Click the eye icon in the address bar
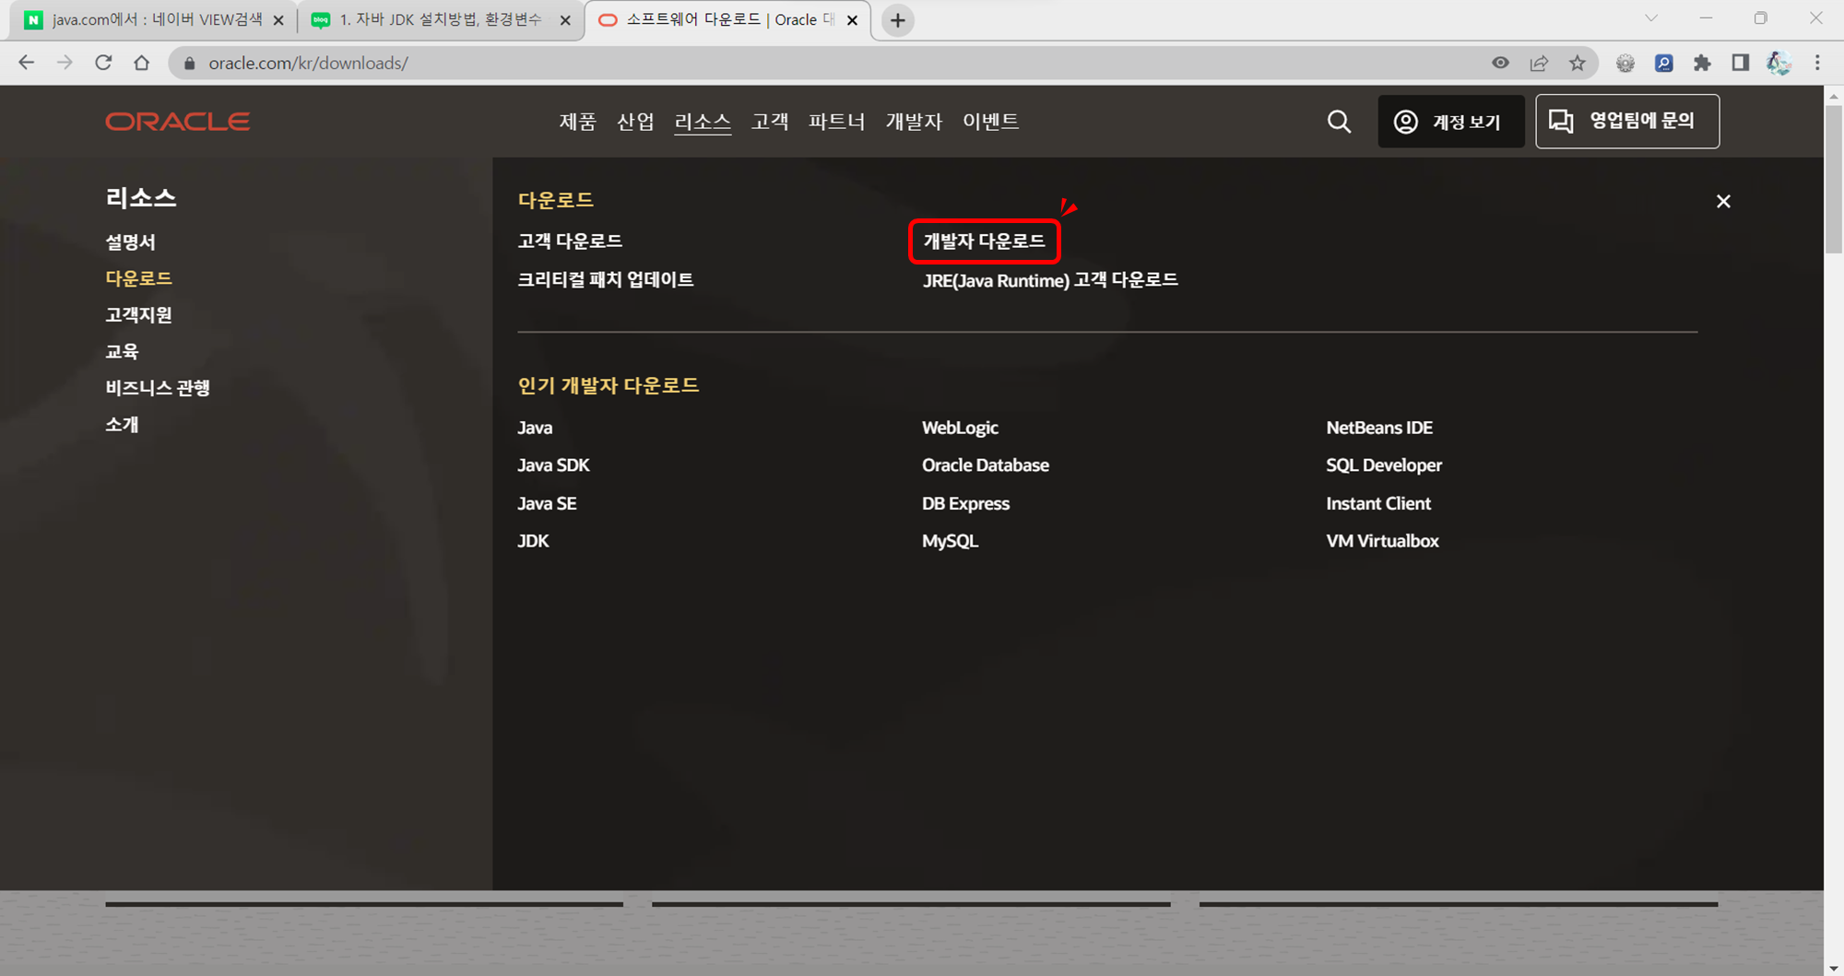Screen dimensions: 1844x976 [1500, 63]
